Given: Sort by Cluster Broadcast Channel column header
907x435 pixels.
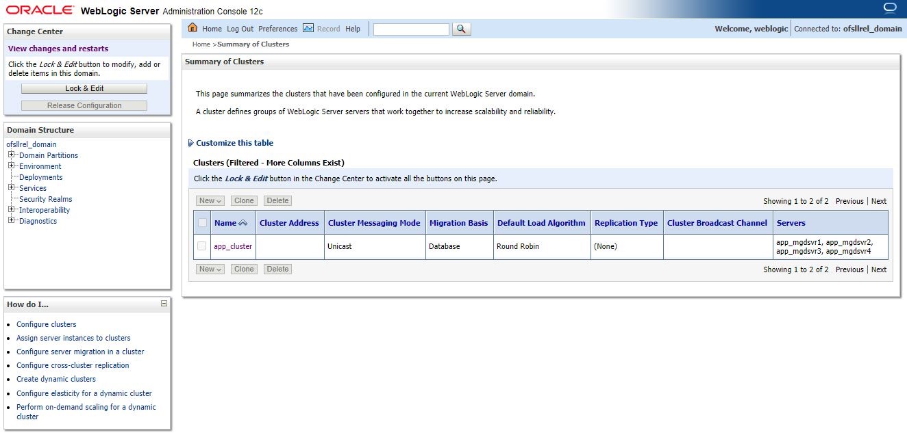Looking at the screenshot, I should [717, 223].
